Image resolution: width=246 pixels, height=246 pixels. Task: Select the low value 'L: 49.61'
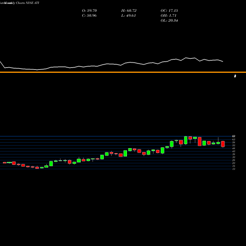click(x=128, y=16)
